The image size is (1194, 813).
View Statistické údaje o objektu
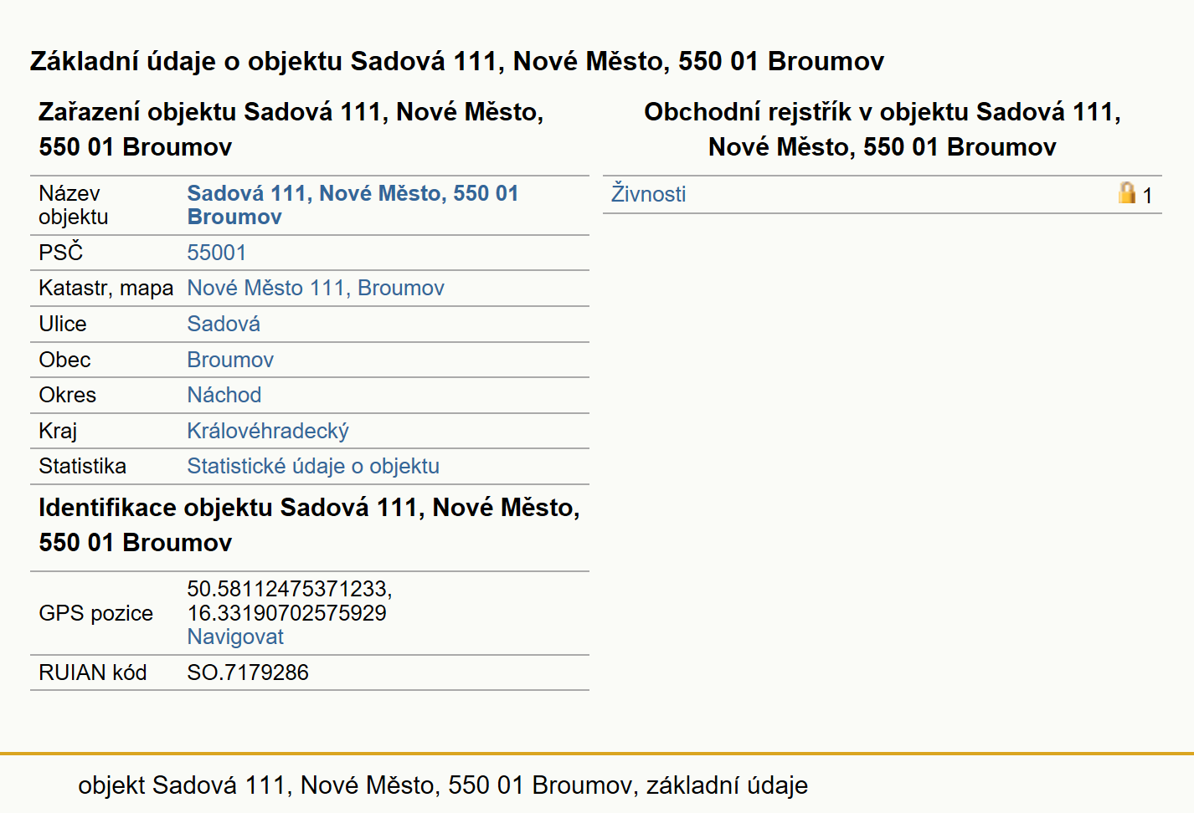coord(313,466)
